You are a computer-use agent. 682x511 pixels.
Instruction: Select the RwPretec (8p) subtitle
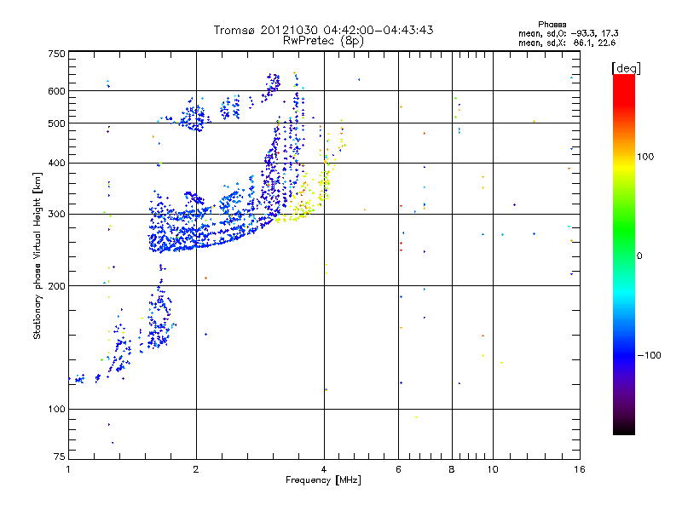[x=323, y=40]
